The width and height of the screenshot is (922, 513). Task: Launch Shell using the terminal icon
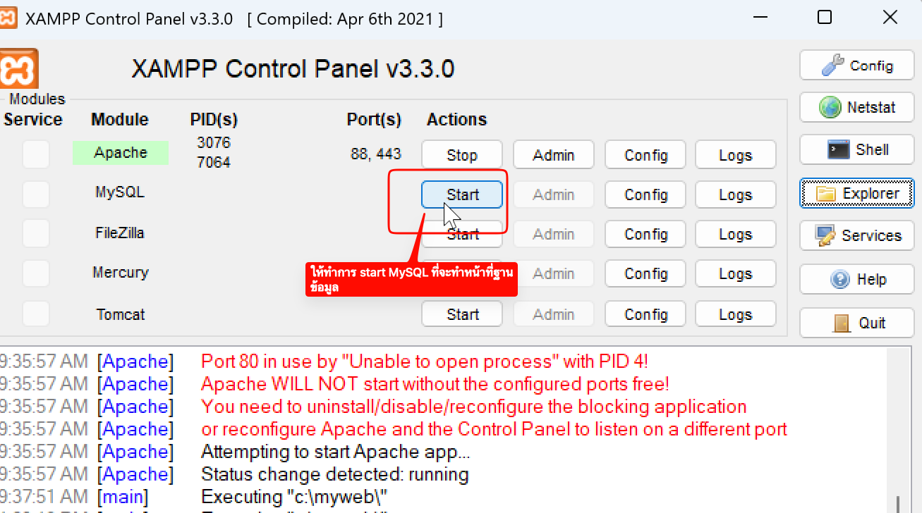pyautogui.click(x=838, y=149)
